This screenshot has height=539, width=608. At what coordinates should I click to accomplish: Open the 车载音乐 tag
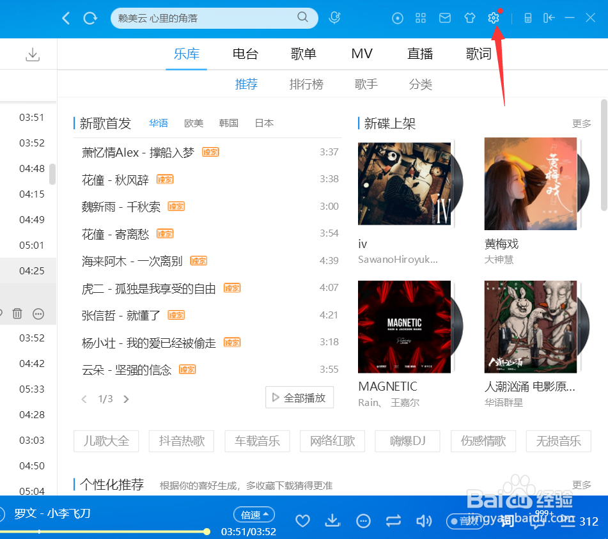pyautogui.click(x=257, y=441)
